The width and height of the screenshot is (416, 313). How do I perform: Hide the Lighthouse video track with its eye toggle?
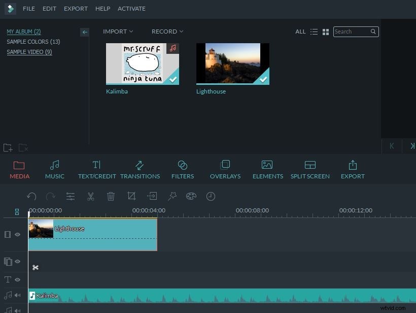18,234
